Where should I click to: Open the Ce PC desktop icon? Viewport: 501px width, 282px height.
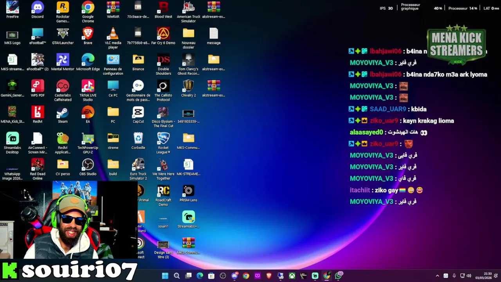113,89
